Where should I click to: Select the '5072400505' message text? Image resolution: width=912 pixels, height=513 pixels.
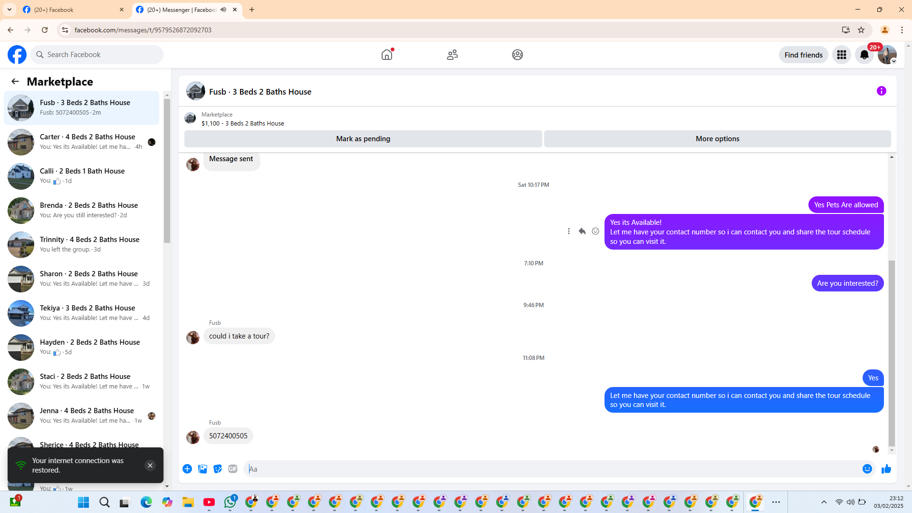pos(228,436)
